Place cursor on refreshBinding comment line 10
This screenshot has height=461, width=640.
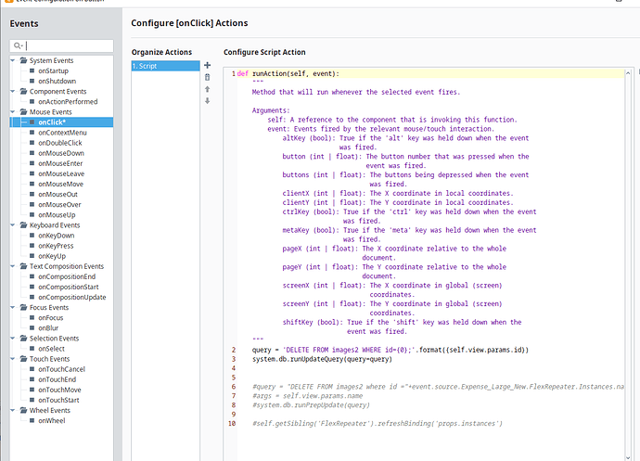point(378,424)
